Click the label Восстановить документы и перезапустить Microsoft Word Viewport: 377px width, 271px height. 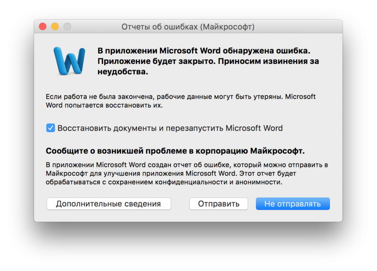tap(170, 128)
